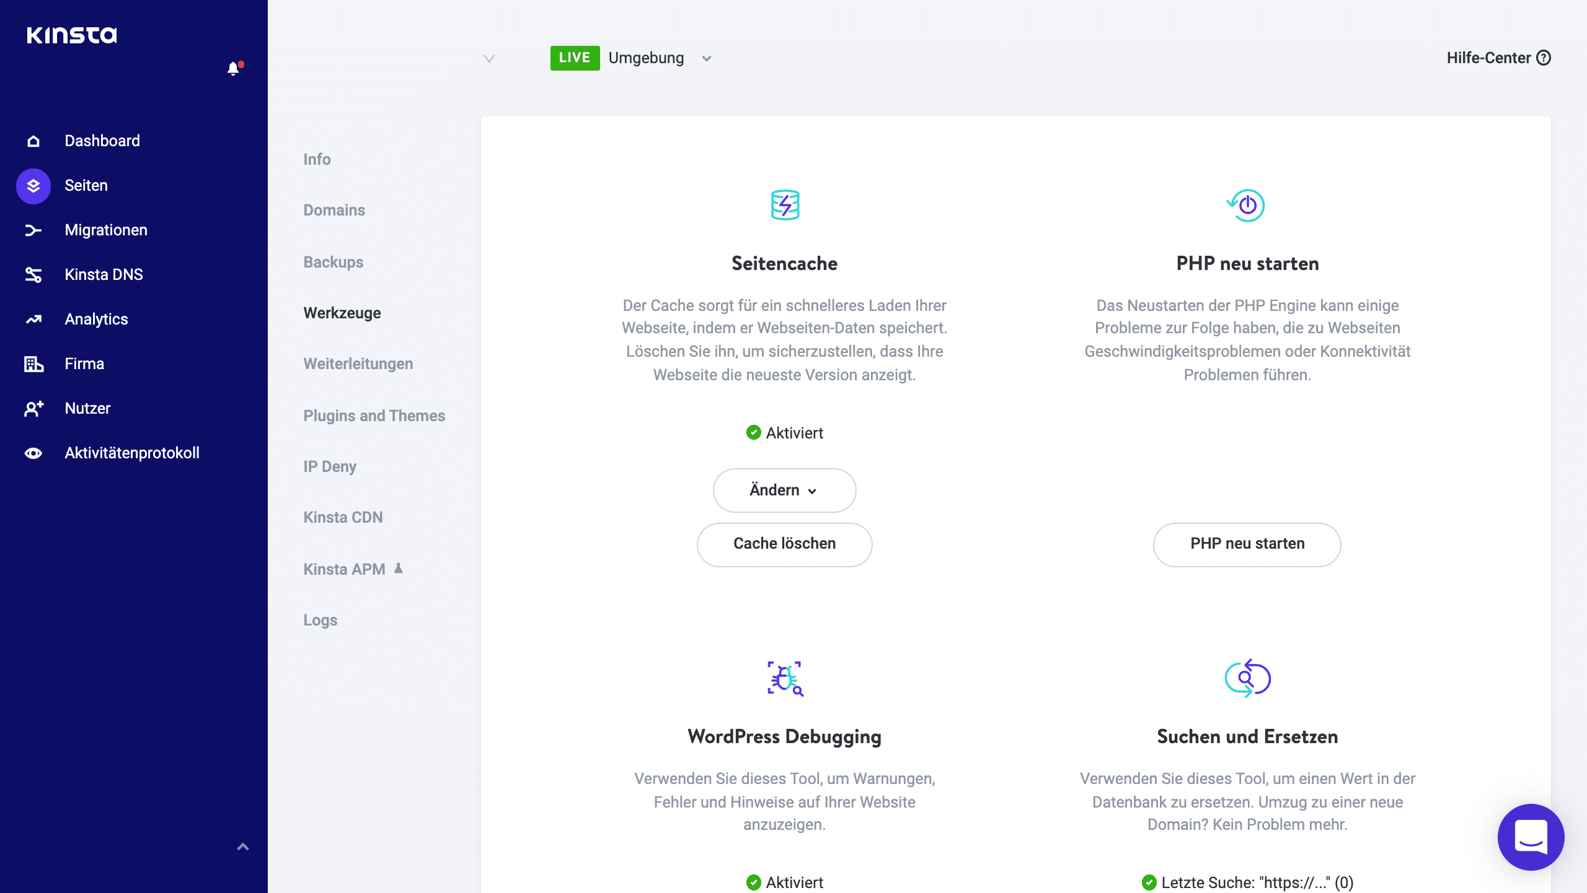Click the Kinsta logo
The image size is (1587, 893).
[72, 35]
